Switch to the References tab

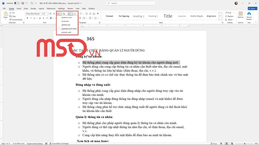(51, 9)
